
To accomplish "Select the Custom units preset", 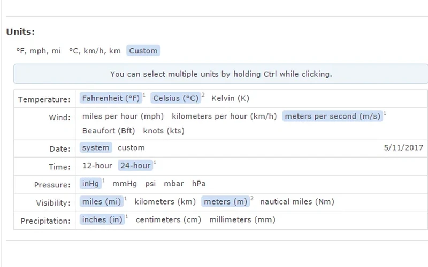I will 143,51.
